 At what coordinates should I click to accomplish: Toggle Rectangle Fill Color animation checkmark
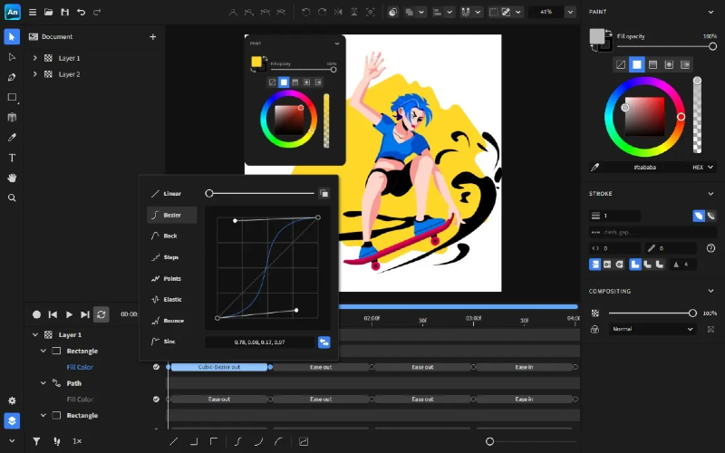click(x=156, y=367)
